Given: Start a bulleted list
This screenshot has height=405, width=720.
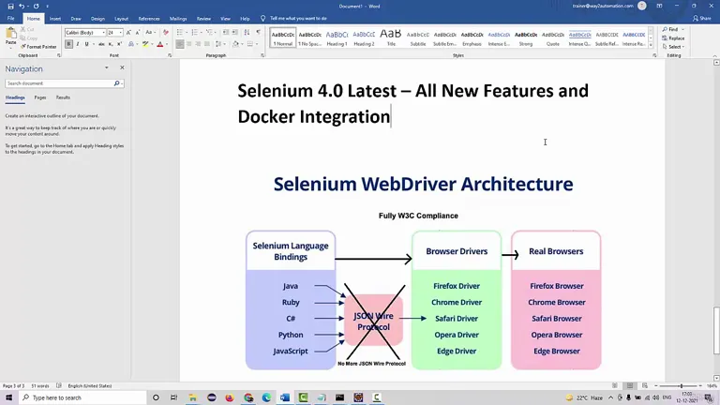Looking at the screenshot, I should [181, 33].
